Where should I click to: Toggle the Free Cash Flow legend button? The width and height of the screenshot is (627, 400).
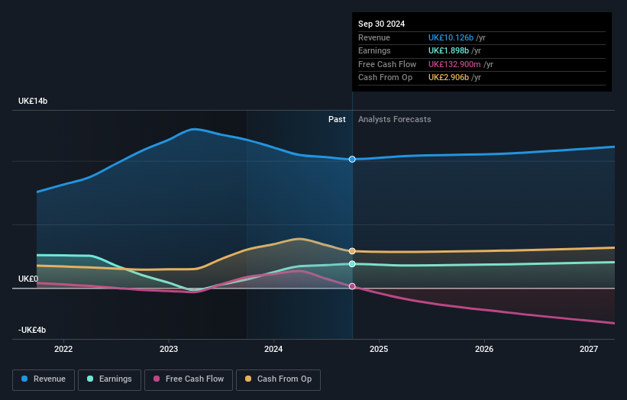coord(189,379)
